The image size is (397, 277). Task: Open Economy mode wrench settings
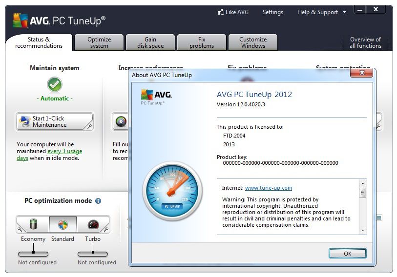[20, 229]
